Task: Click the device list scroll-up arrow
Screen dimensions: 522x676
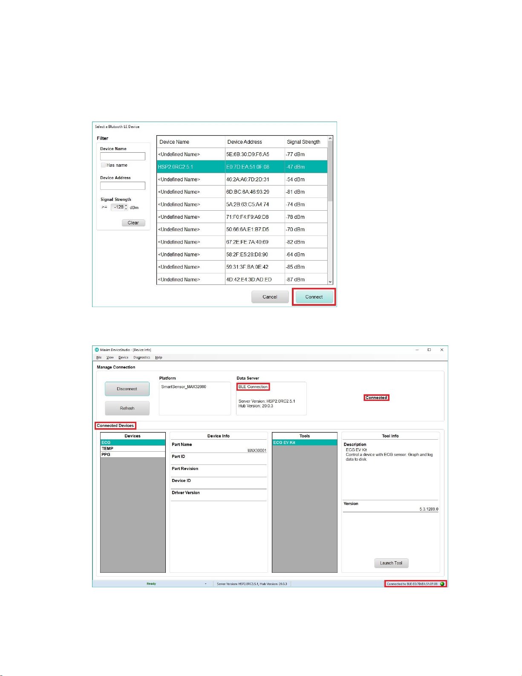Action: (x=330, y=139)
